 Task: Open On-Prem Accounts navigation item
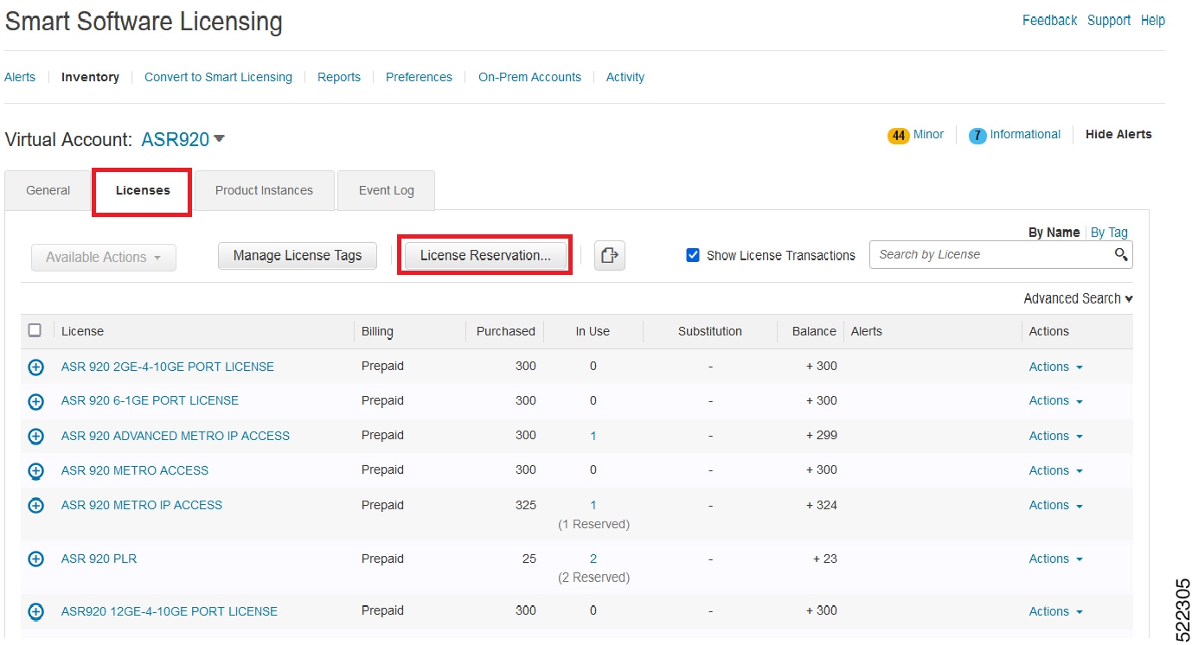[529, 77]
